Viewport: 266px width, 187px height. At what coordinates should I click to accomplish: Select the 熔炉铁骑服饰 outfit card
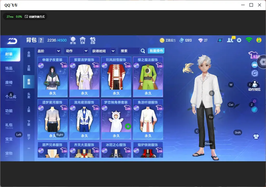pyautogui.click(x=148, y=150)
